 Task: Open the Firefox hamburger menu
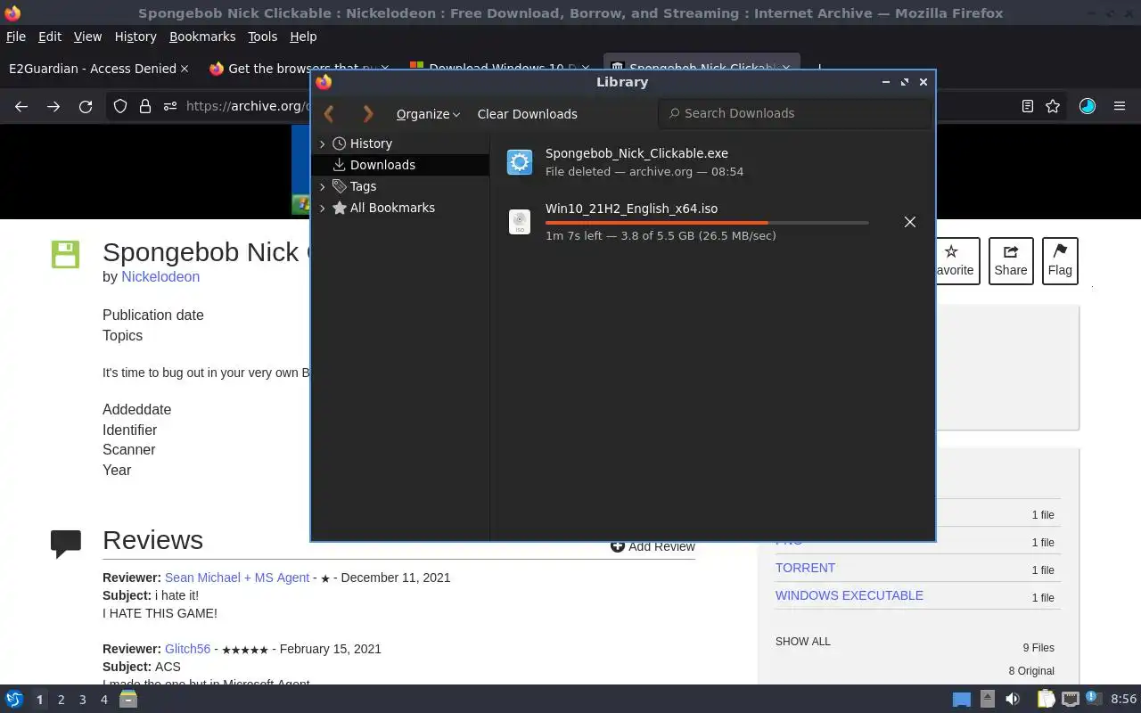[x=1120, y=106]
